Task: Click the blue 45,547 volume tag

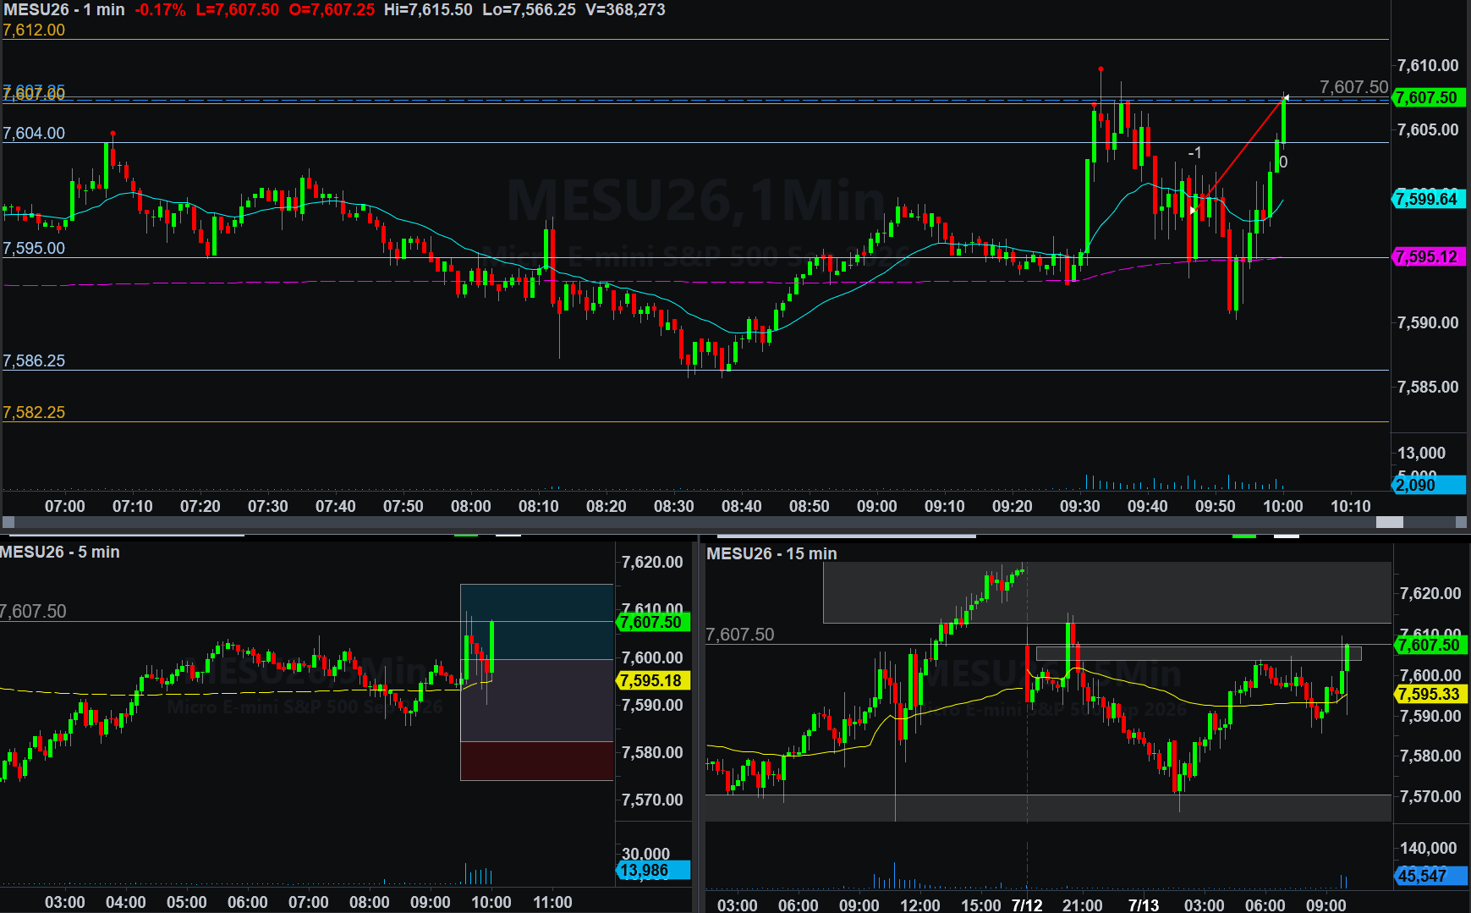Action: tap(1430, 876)
